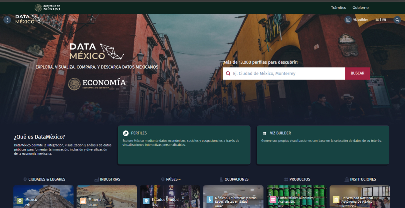Image resolution: width=405 pixels, height=208 pixels.
Task: Click '¡Más de 13,000 perfiles para descubrir!' text
Action: [x=260, y=62]
